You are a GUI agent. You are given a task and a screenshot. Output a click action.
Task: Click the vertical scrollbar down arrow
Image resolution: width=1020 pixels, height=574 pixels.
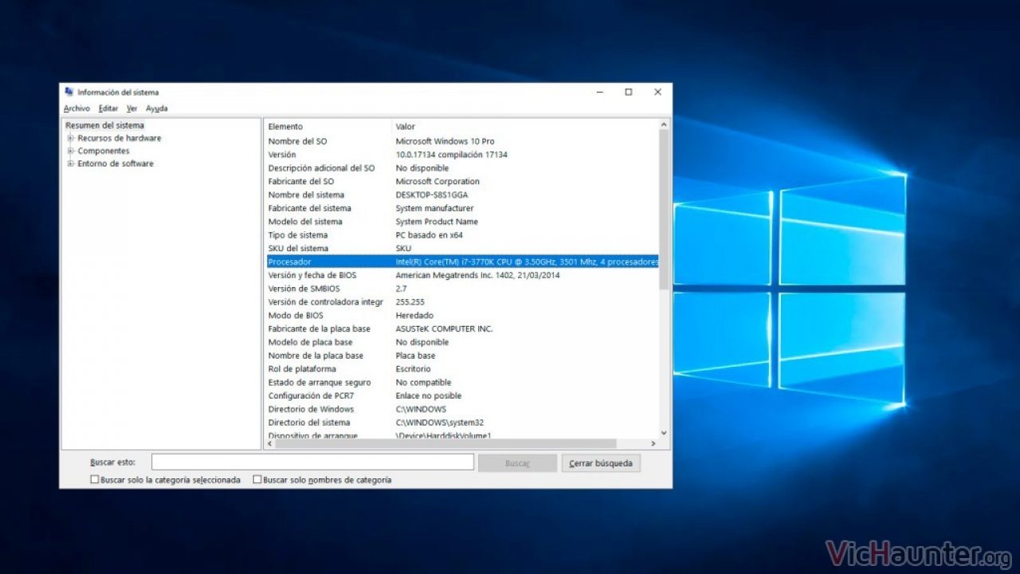tap(664, 434)
